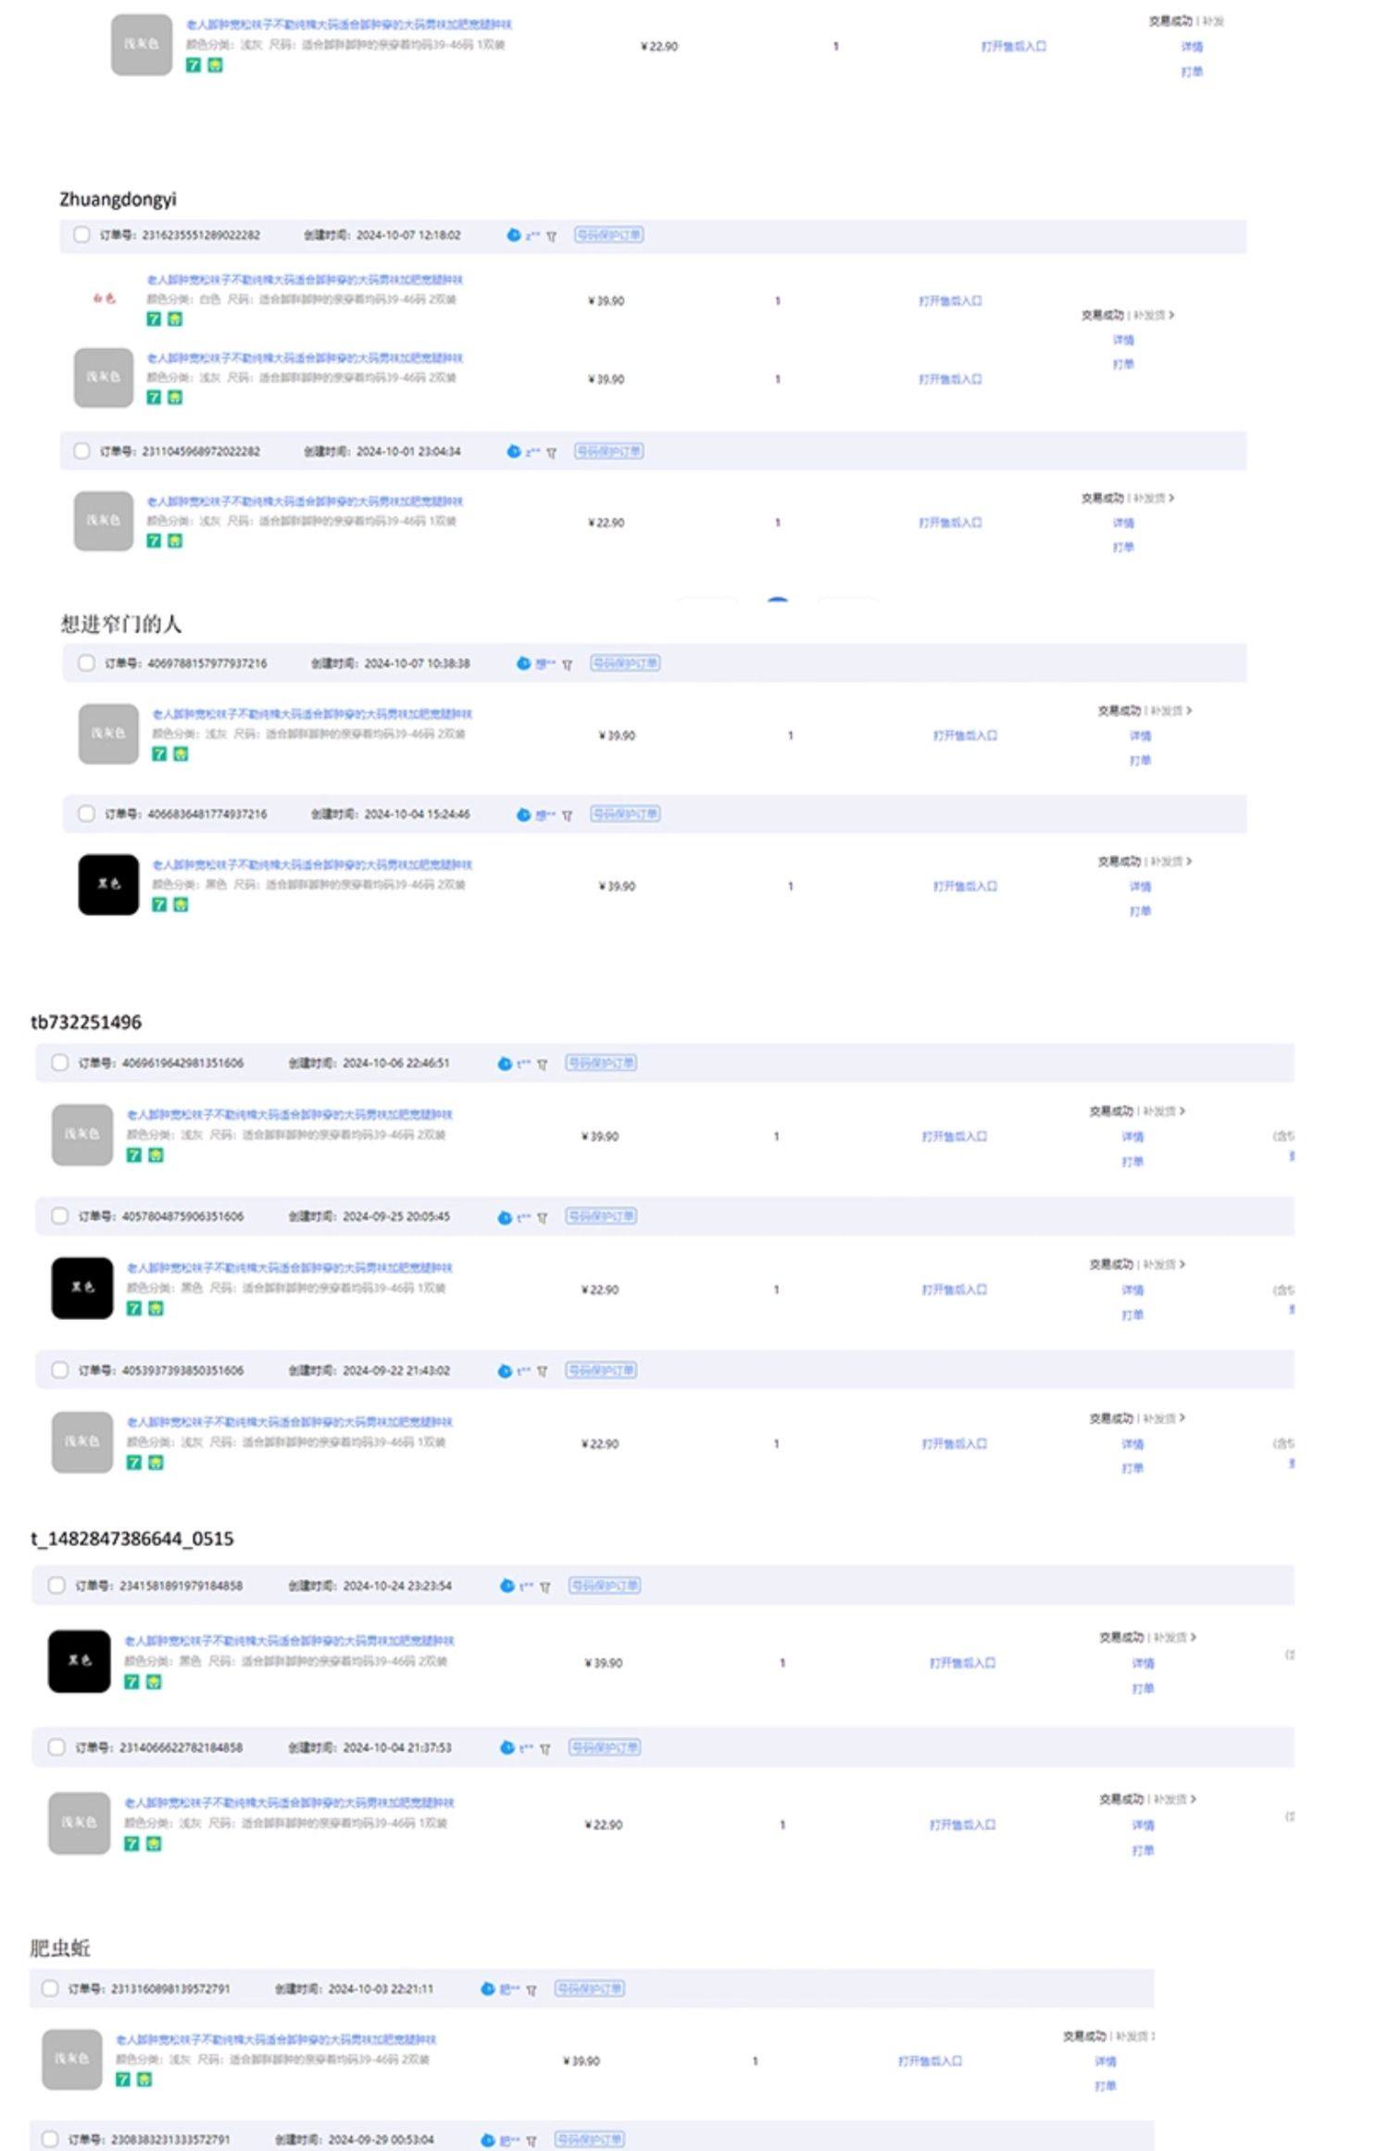1389x2151 pixels.
Task: Tick the checkbox for order created 2024-10-24 23:23:54
Action: pyautogui.click(x=56, y=1585)
